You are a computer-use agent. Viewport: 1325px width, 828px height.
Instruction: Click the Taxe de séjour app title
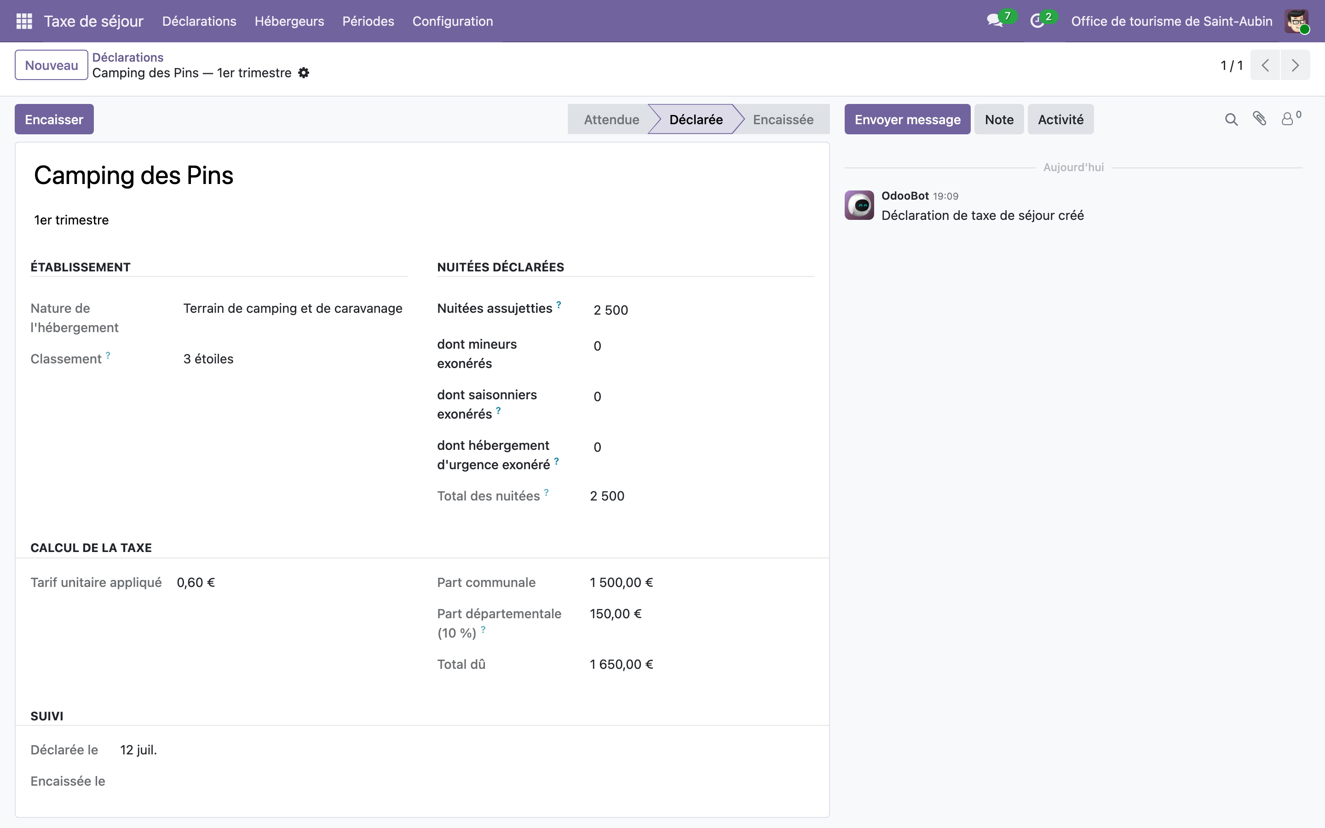(x=94, y=21)
